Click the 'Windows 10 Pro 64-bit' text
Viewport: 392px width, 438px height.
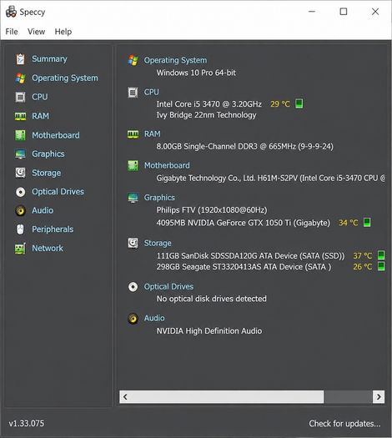coord(196,73)
